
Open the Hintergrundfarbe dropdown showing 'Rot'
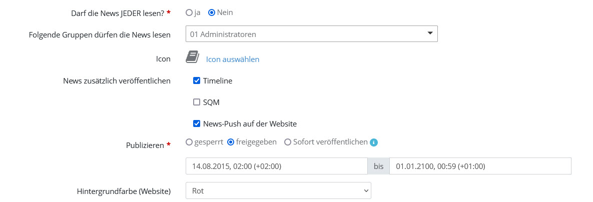(278, 190)
